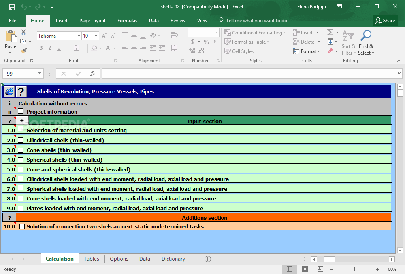Open the Dictionary sheet tab
The width and height of the screenshot is (405, 274).
point(173,259)
